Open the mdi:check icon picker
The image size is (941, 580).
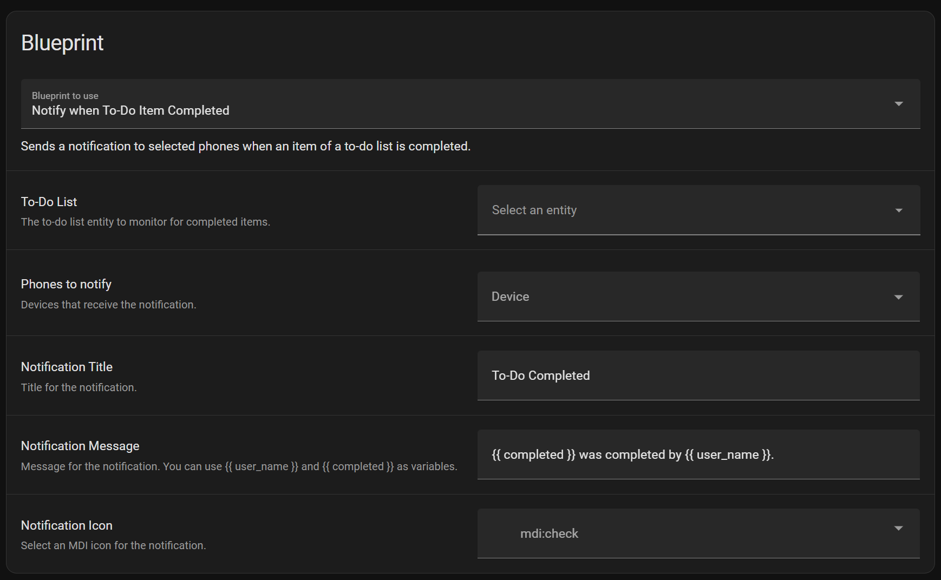click(698, 533)
